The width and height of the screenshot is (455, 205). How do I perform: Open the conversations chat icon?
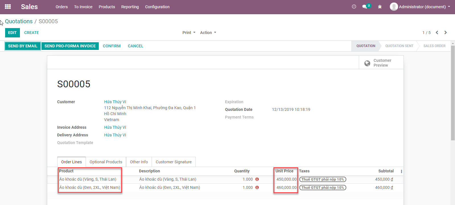[365, 7]
